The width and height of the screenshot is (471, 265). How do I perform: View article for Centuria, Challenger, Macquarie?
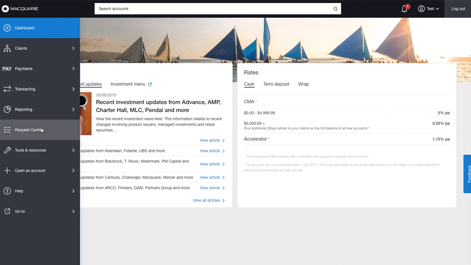pyautogui.click(x=212, y=178)
